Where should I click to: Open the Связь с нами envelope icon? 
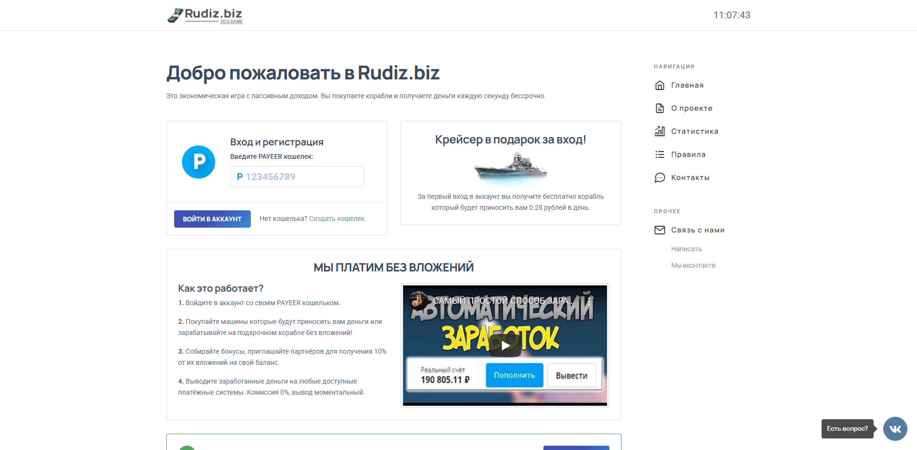(x=659, y=230)
